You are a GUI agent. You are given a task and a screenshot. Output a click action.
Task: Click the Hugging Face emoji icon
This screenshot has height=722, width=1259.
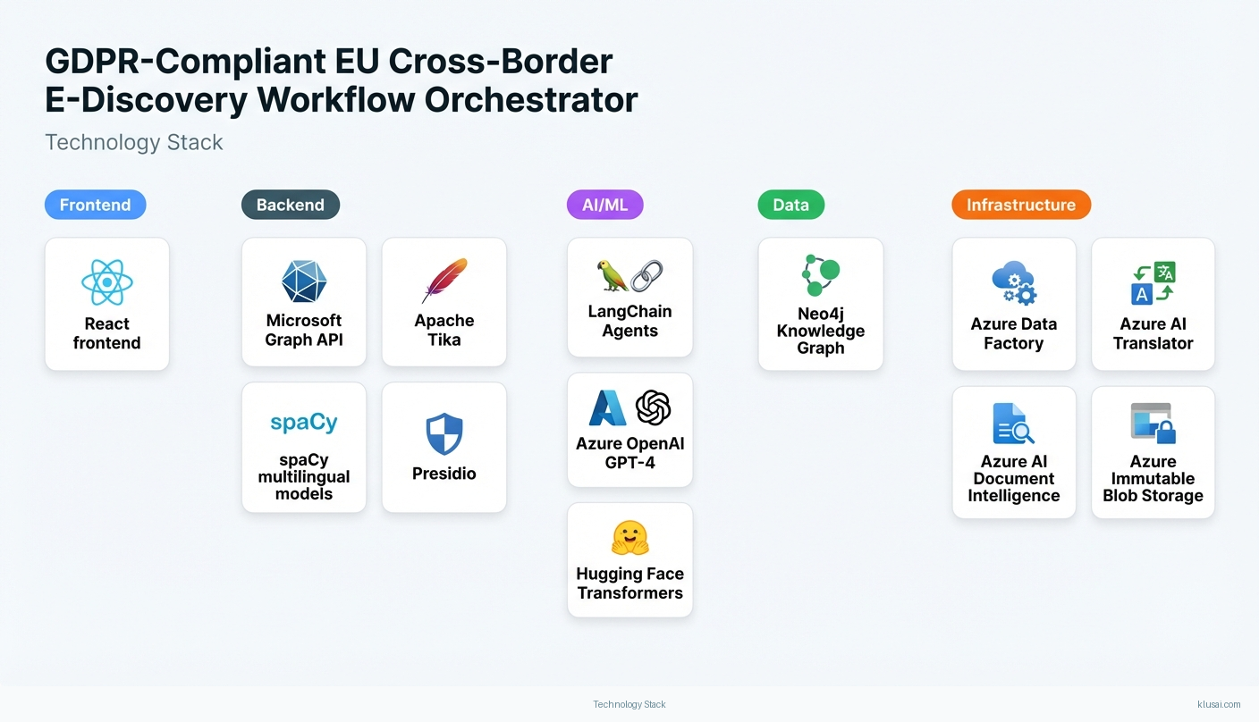629,538
